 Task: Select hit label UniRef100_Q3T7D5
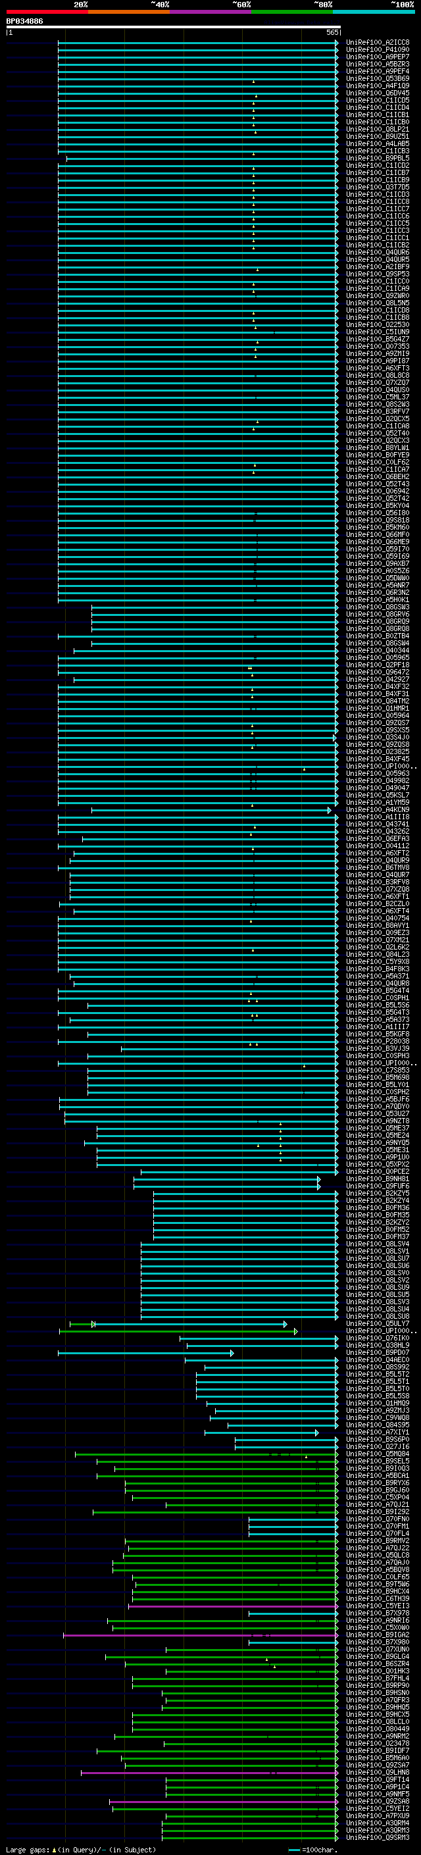click(378, 188)
